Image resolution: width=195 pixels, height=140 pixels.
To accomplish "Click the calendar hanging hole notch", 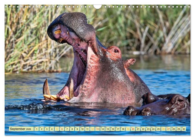I will [97, 7].
